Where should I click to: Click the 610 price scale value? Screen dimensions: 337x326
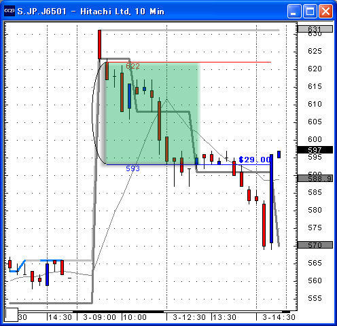(315, 104)
